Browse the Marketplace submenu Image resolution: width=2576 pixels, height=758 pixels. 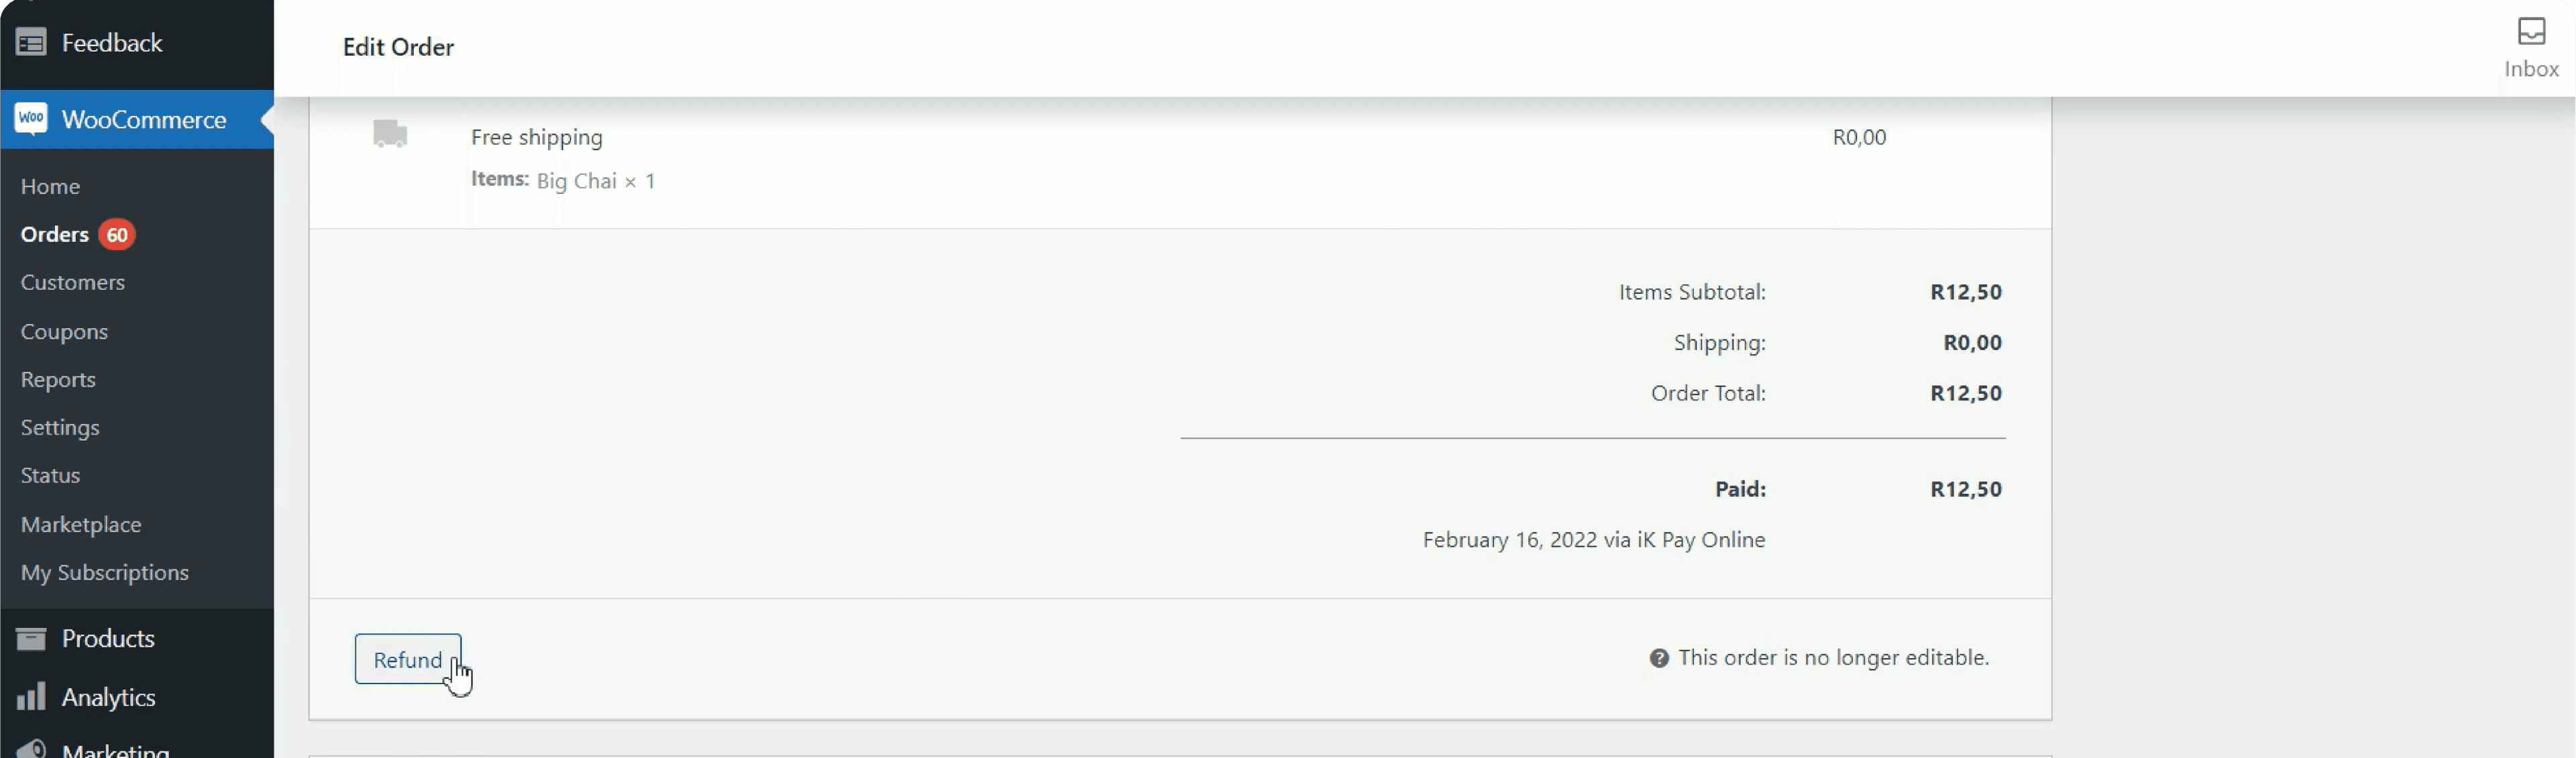click(x=81, y=524)
